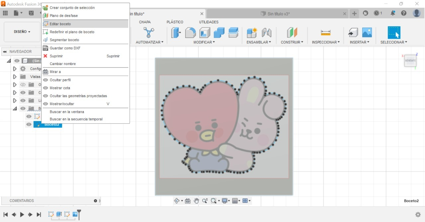Click the construction plane icon in Construir
Screen dimensions: 425x222
coord(292,32)
